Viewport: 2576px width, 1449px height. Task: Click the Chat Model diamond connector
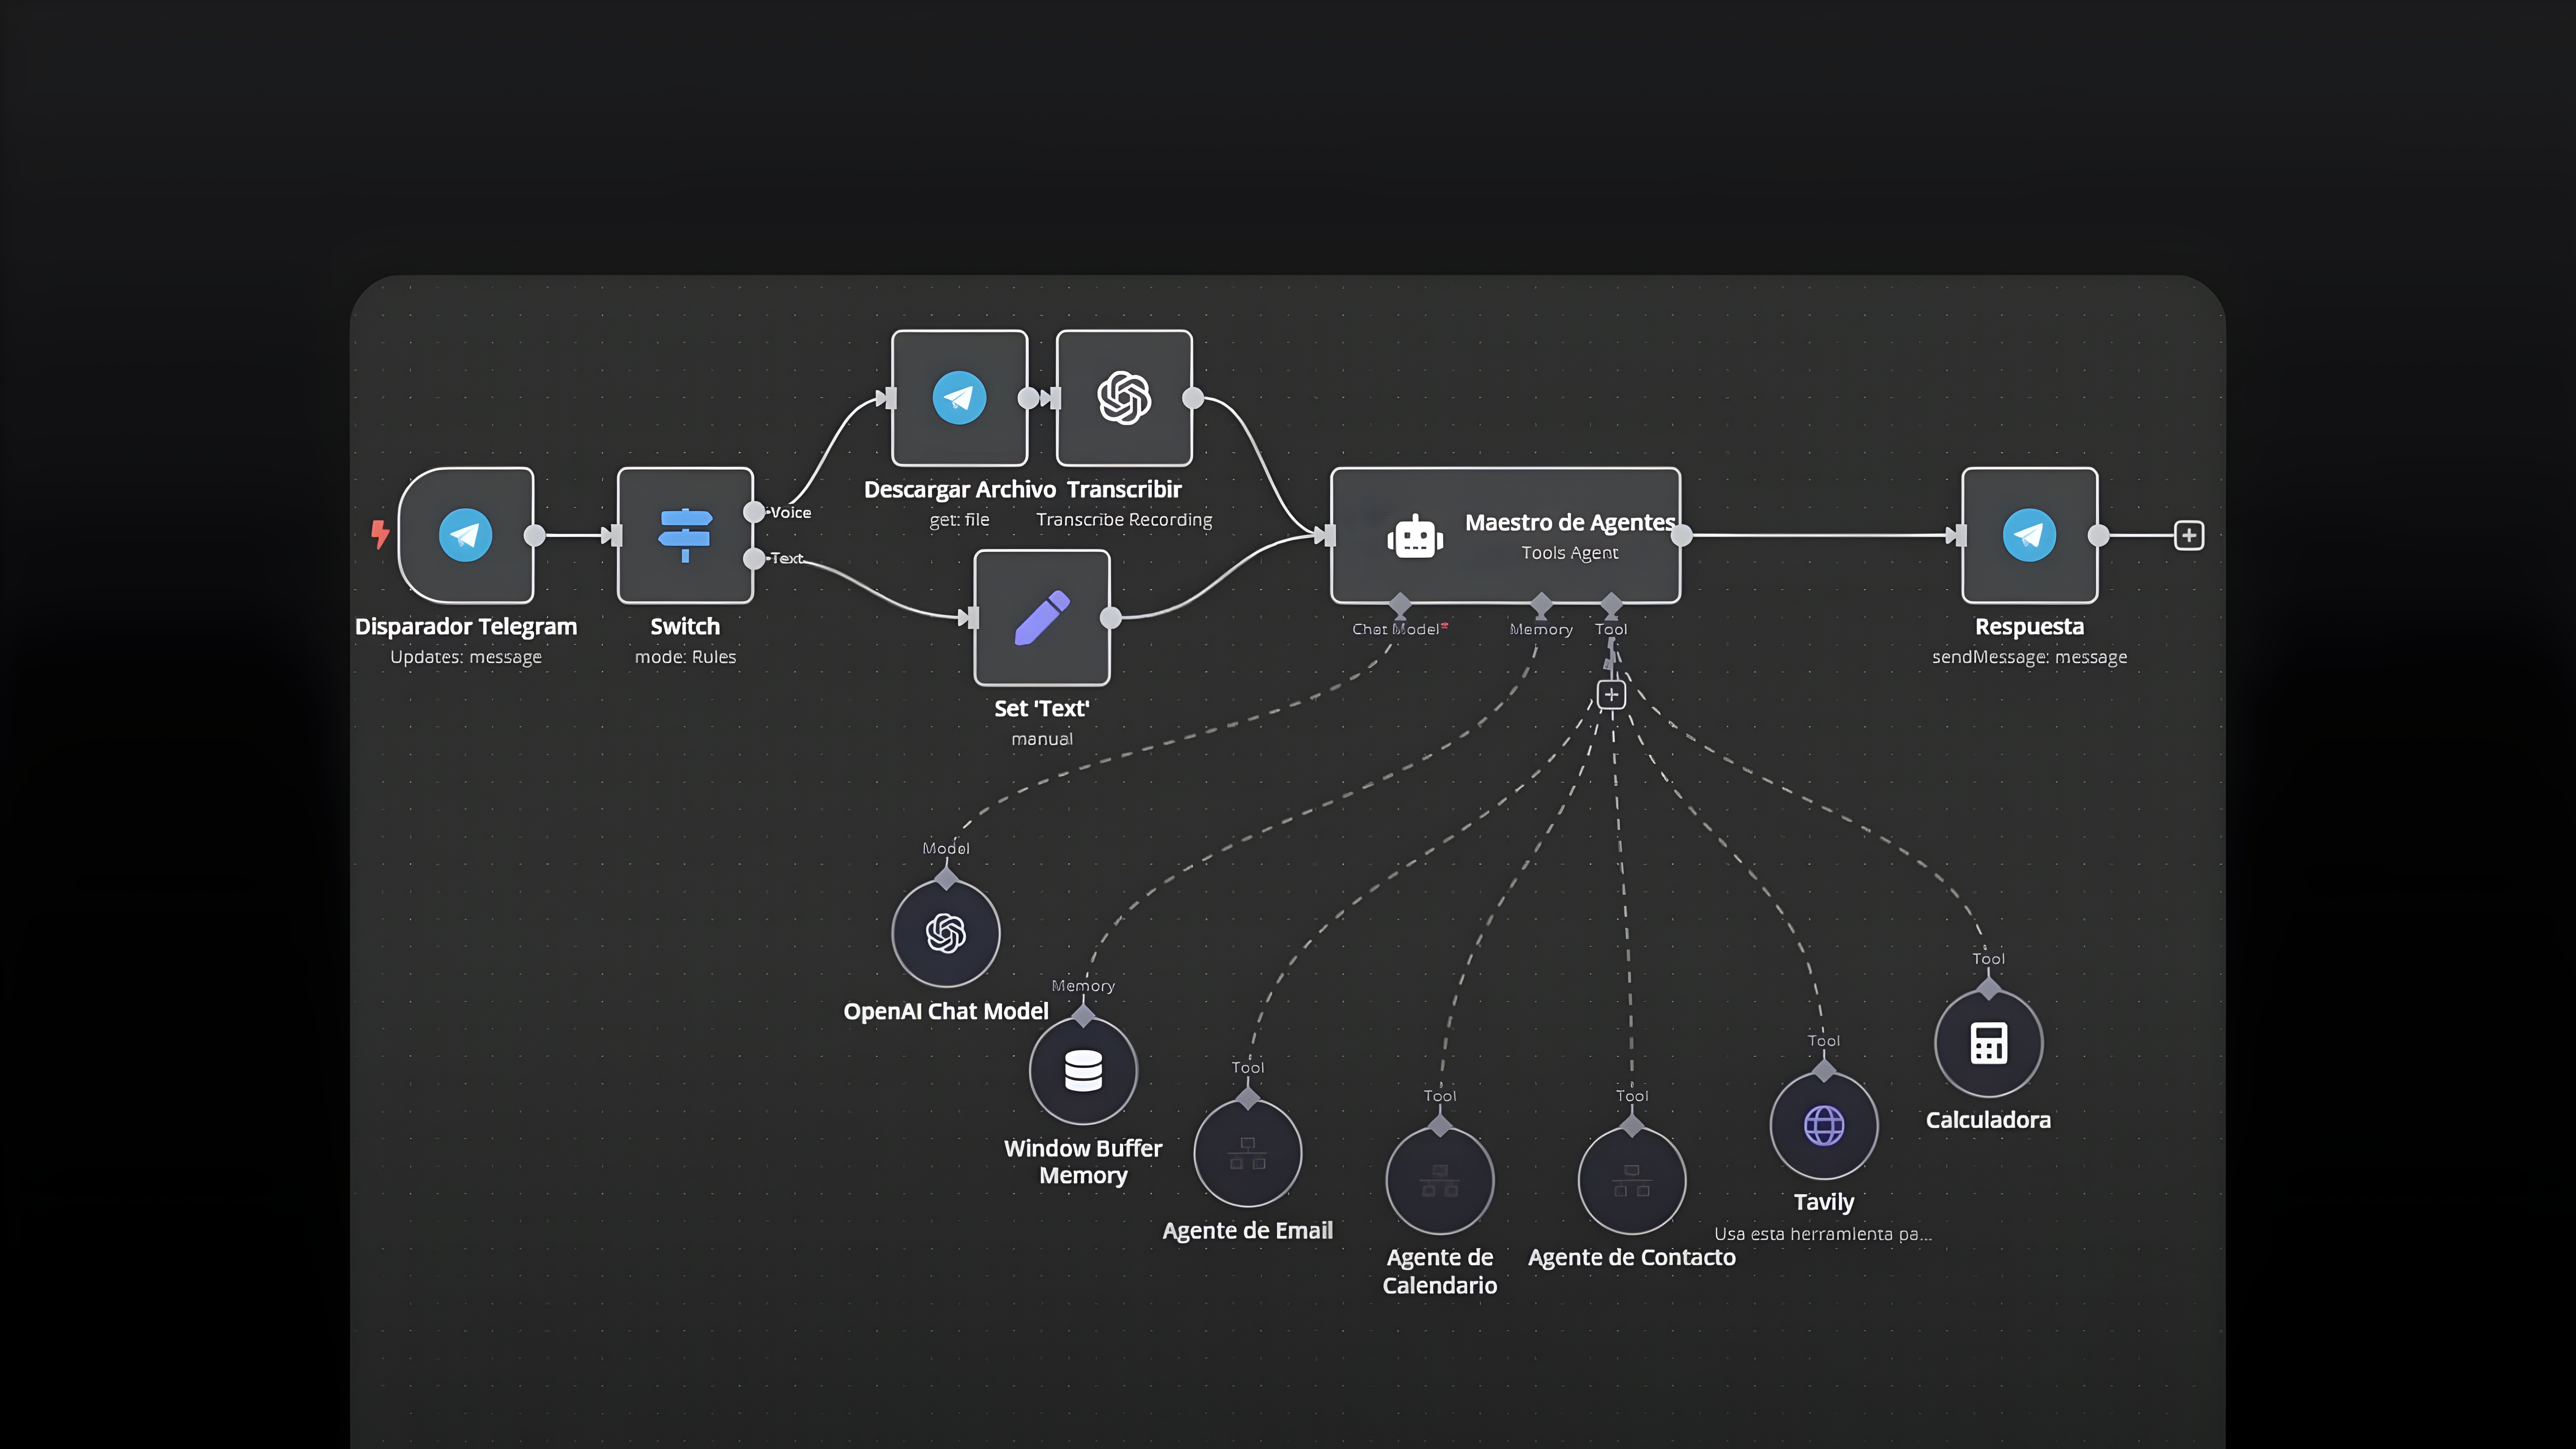click(1400, 604)
